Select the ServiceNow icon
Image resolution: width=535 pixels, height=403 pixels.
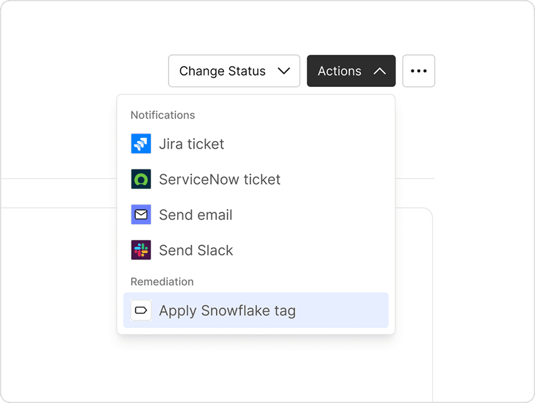[x=140, y=179]
